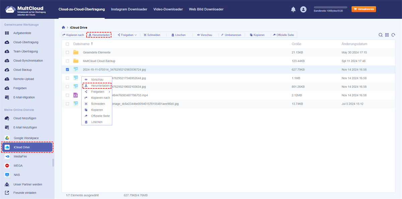402x199 pixels.
Task: Switch to the Video-Downloader tab
Action: [x=168, y=9]
